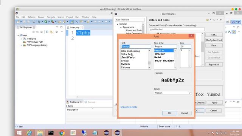Click the Save toolbar icon

pyautogui.click(x=24, y=22)
